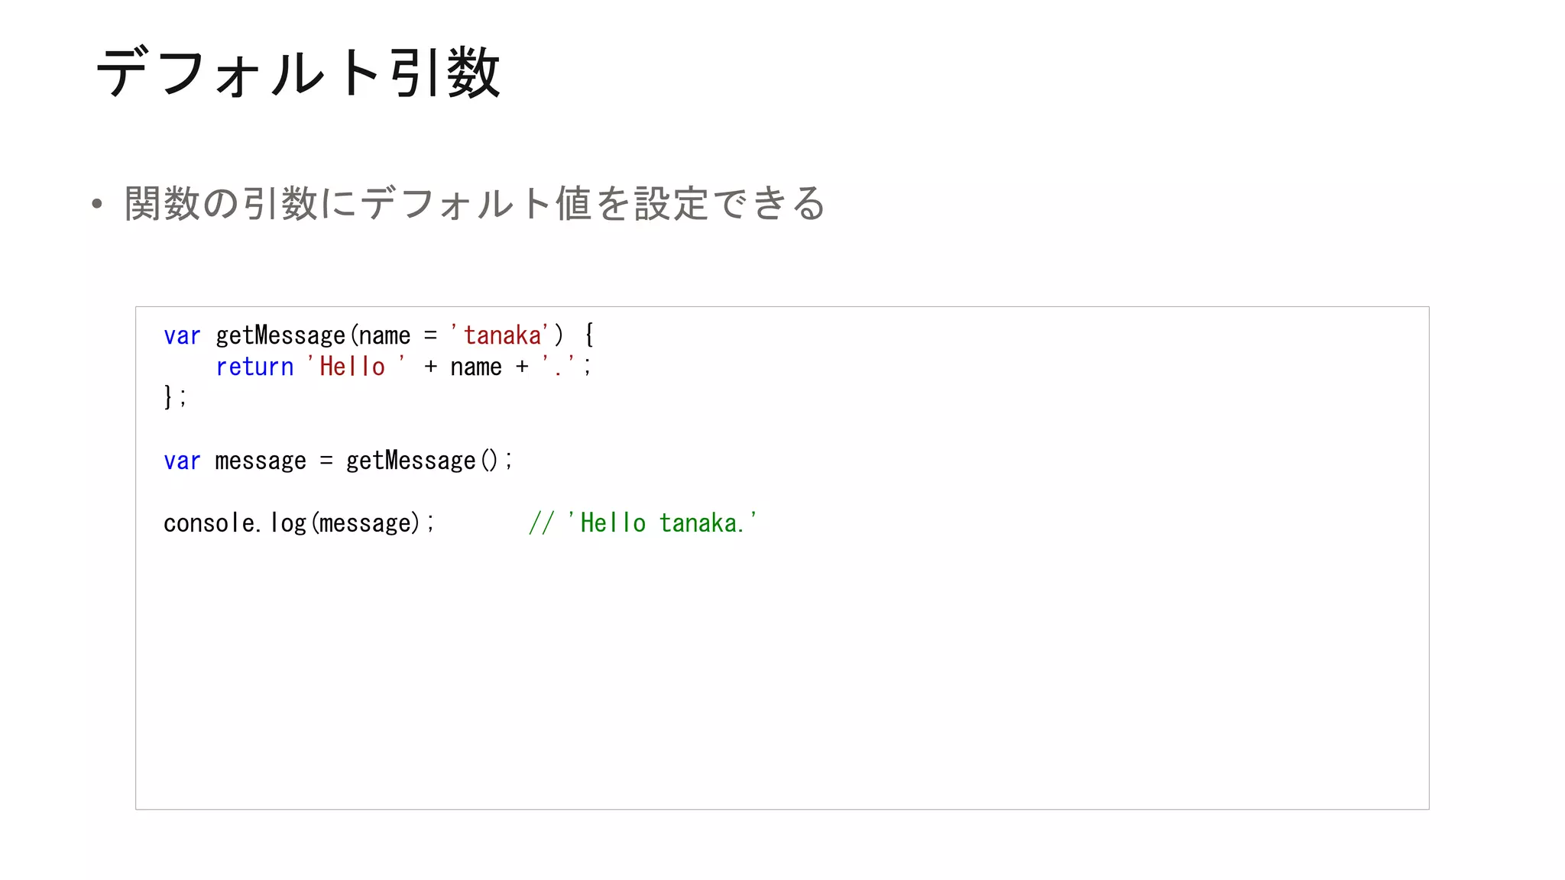
Task: Click the slide title "デフォルト引数"
Action: click(298, 73)
